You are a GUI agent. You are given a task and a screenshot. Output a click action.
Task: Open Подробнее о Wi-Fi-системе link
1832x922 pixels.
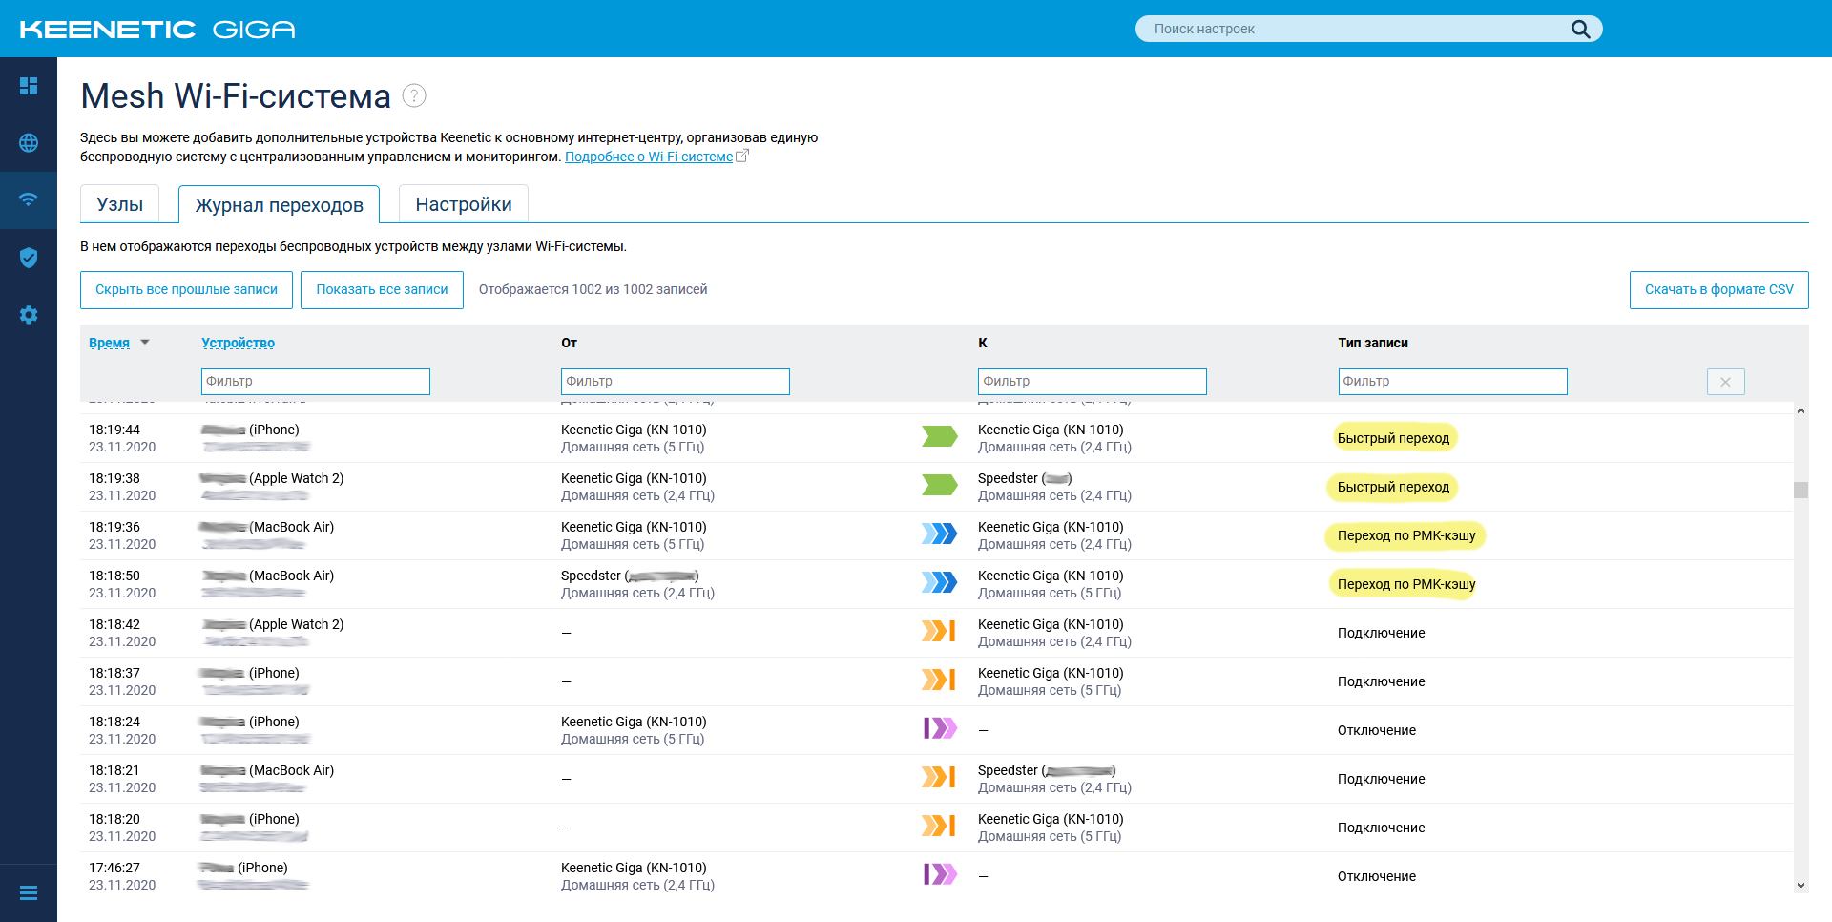(649, 157)
